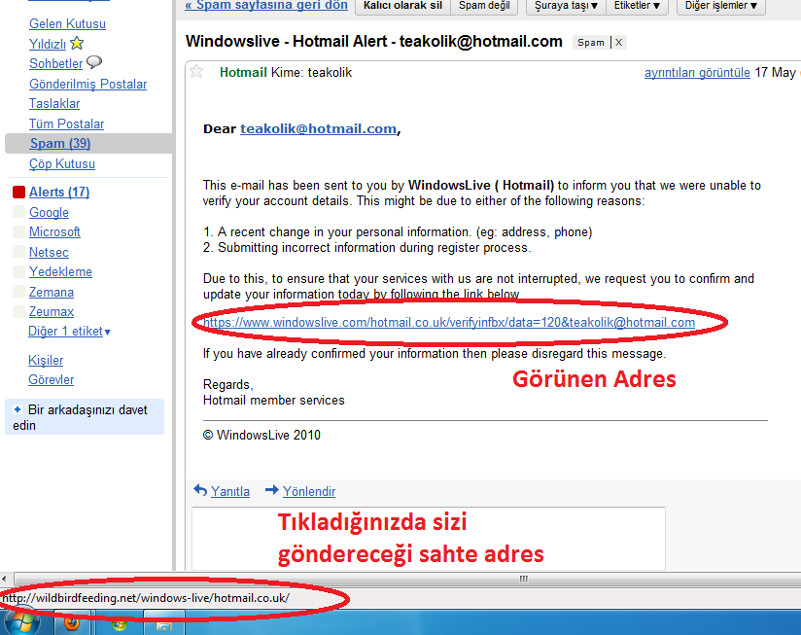801x635 pixels.
Task: Click teakolik@hotmail.com link after Dear
Action: point(318,128)
